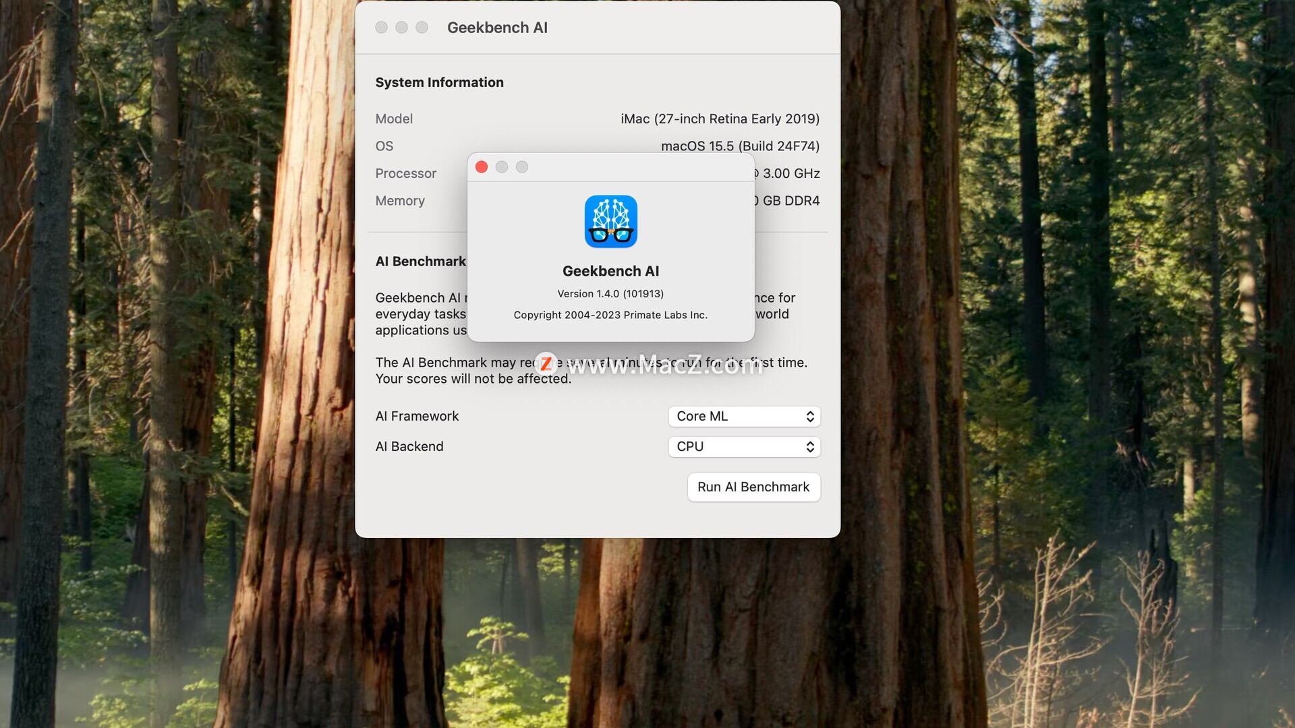Click the 'AI Framework' label
1295x728 pixels.
(x=417, y=417)
